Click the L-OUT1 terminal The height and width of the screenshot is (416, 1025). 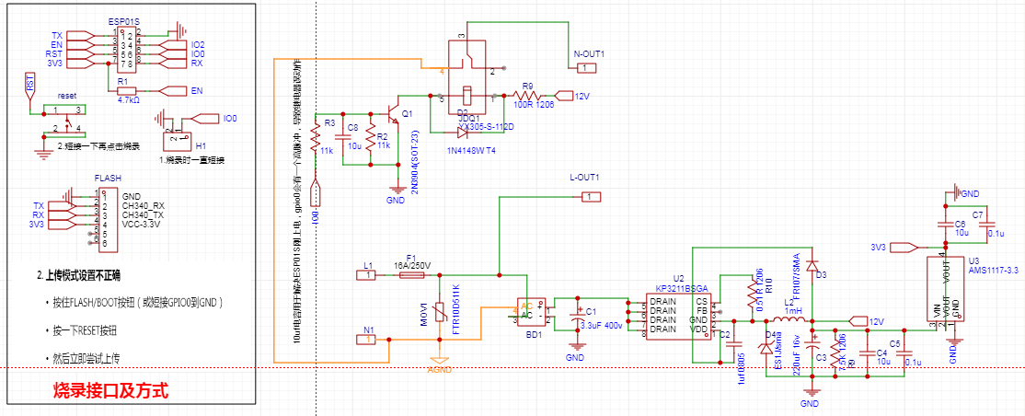(591, 196)
